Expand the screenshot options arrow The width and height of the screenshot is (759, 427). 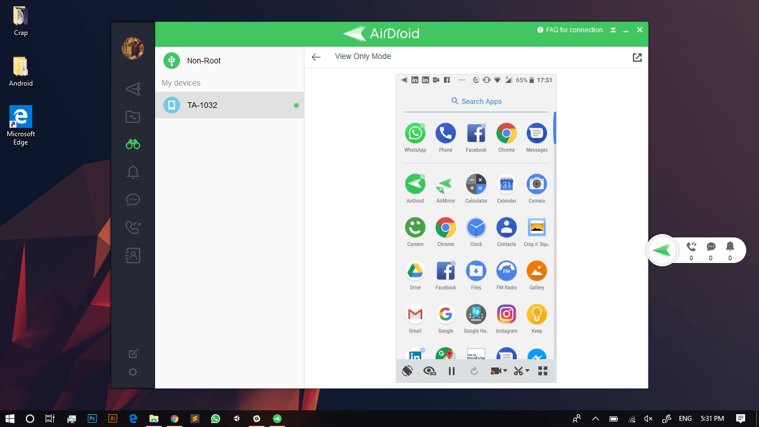pos(527,371)
